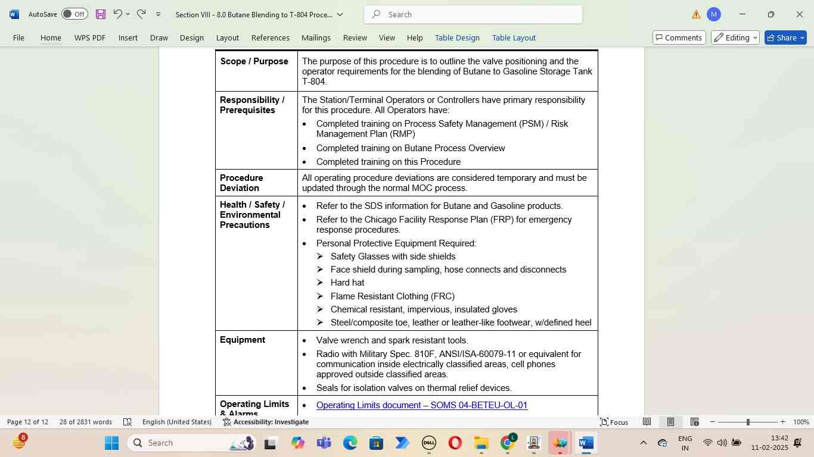
Task: Open the View tab
Action: (387, 37)
